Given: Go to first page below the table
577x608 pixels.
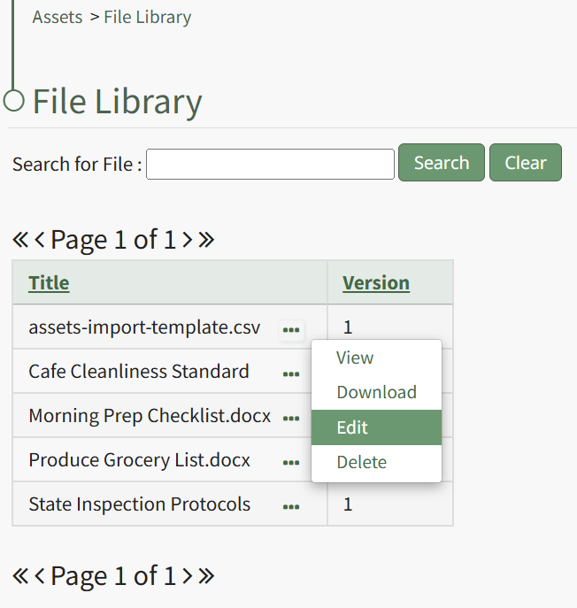Looking at the screenshot, I should 20,576.
